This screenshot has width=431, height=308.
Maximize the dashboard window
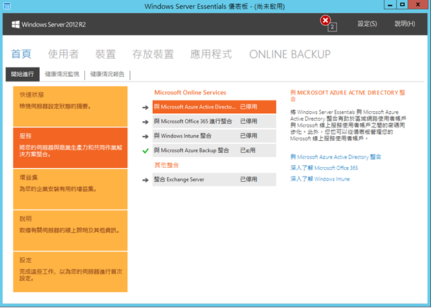[403, 5]
